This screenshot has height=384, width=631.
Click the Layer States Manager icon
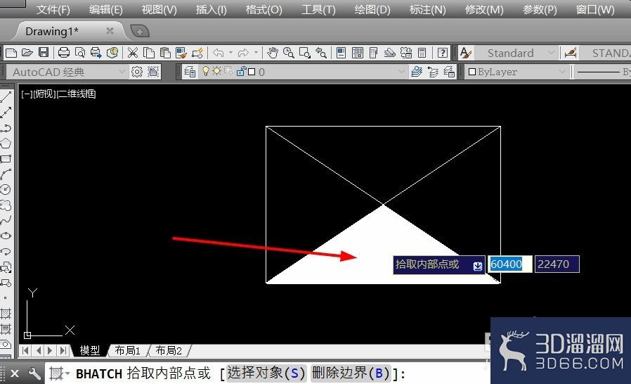pyautogui.click(x=449, y=72)
